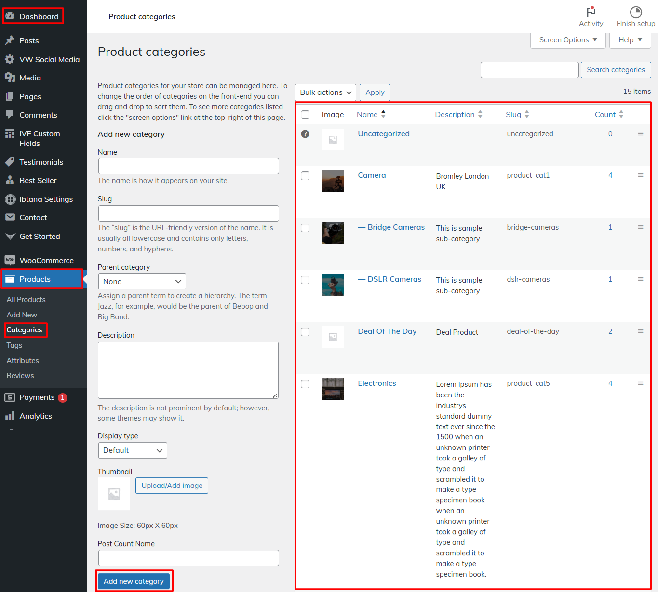
Task: Select the Deal Of The Day checkbox
Action: (305, 332)
